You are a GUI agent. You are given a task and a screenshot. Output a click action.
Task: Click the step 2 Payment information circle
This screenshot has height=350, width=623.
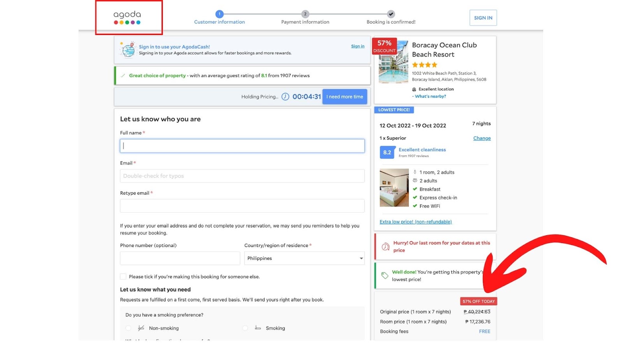tap(305, 14)
